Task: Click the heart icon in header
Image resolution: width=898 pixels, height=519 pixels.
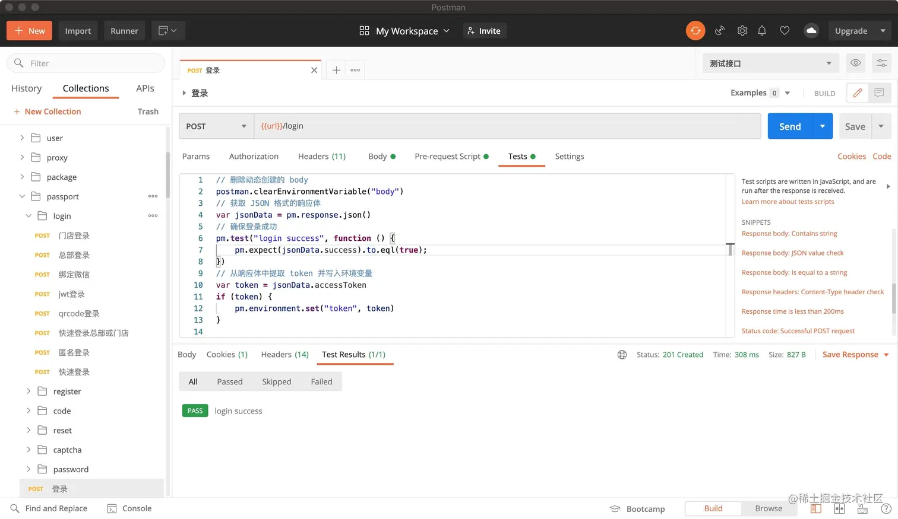Action: coord(785,31)
